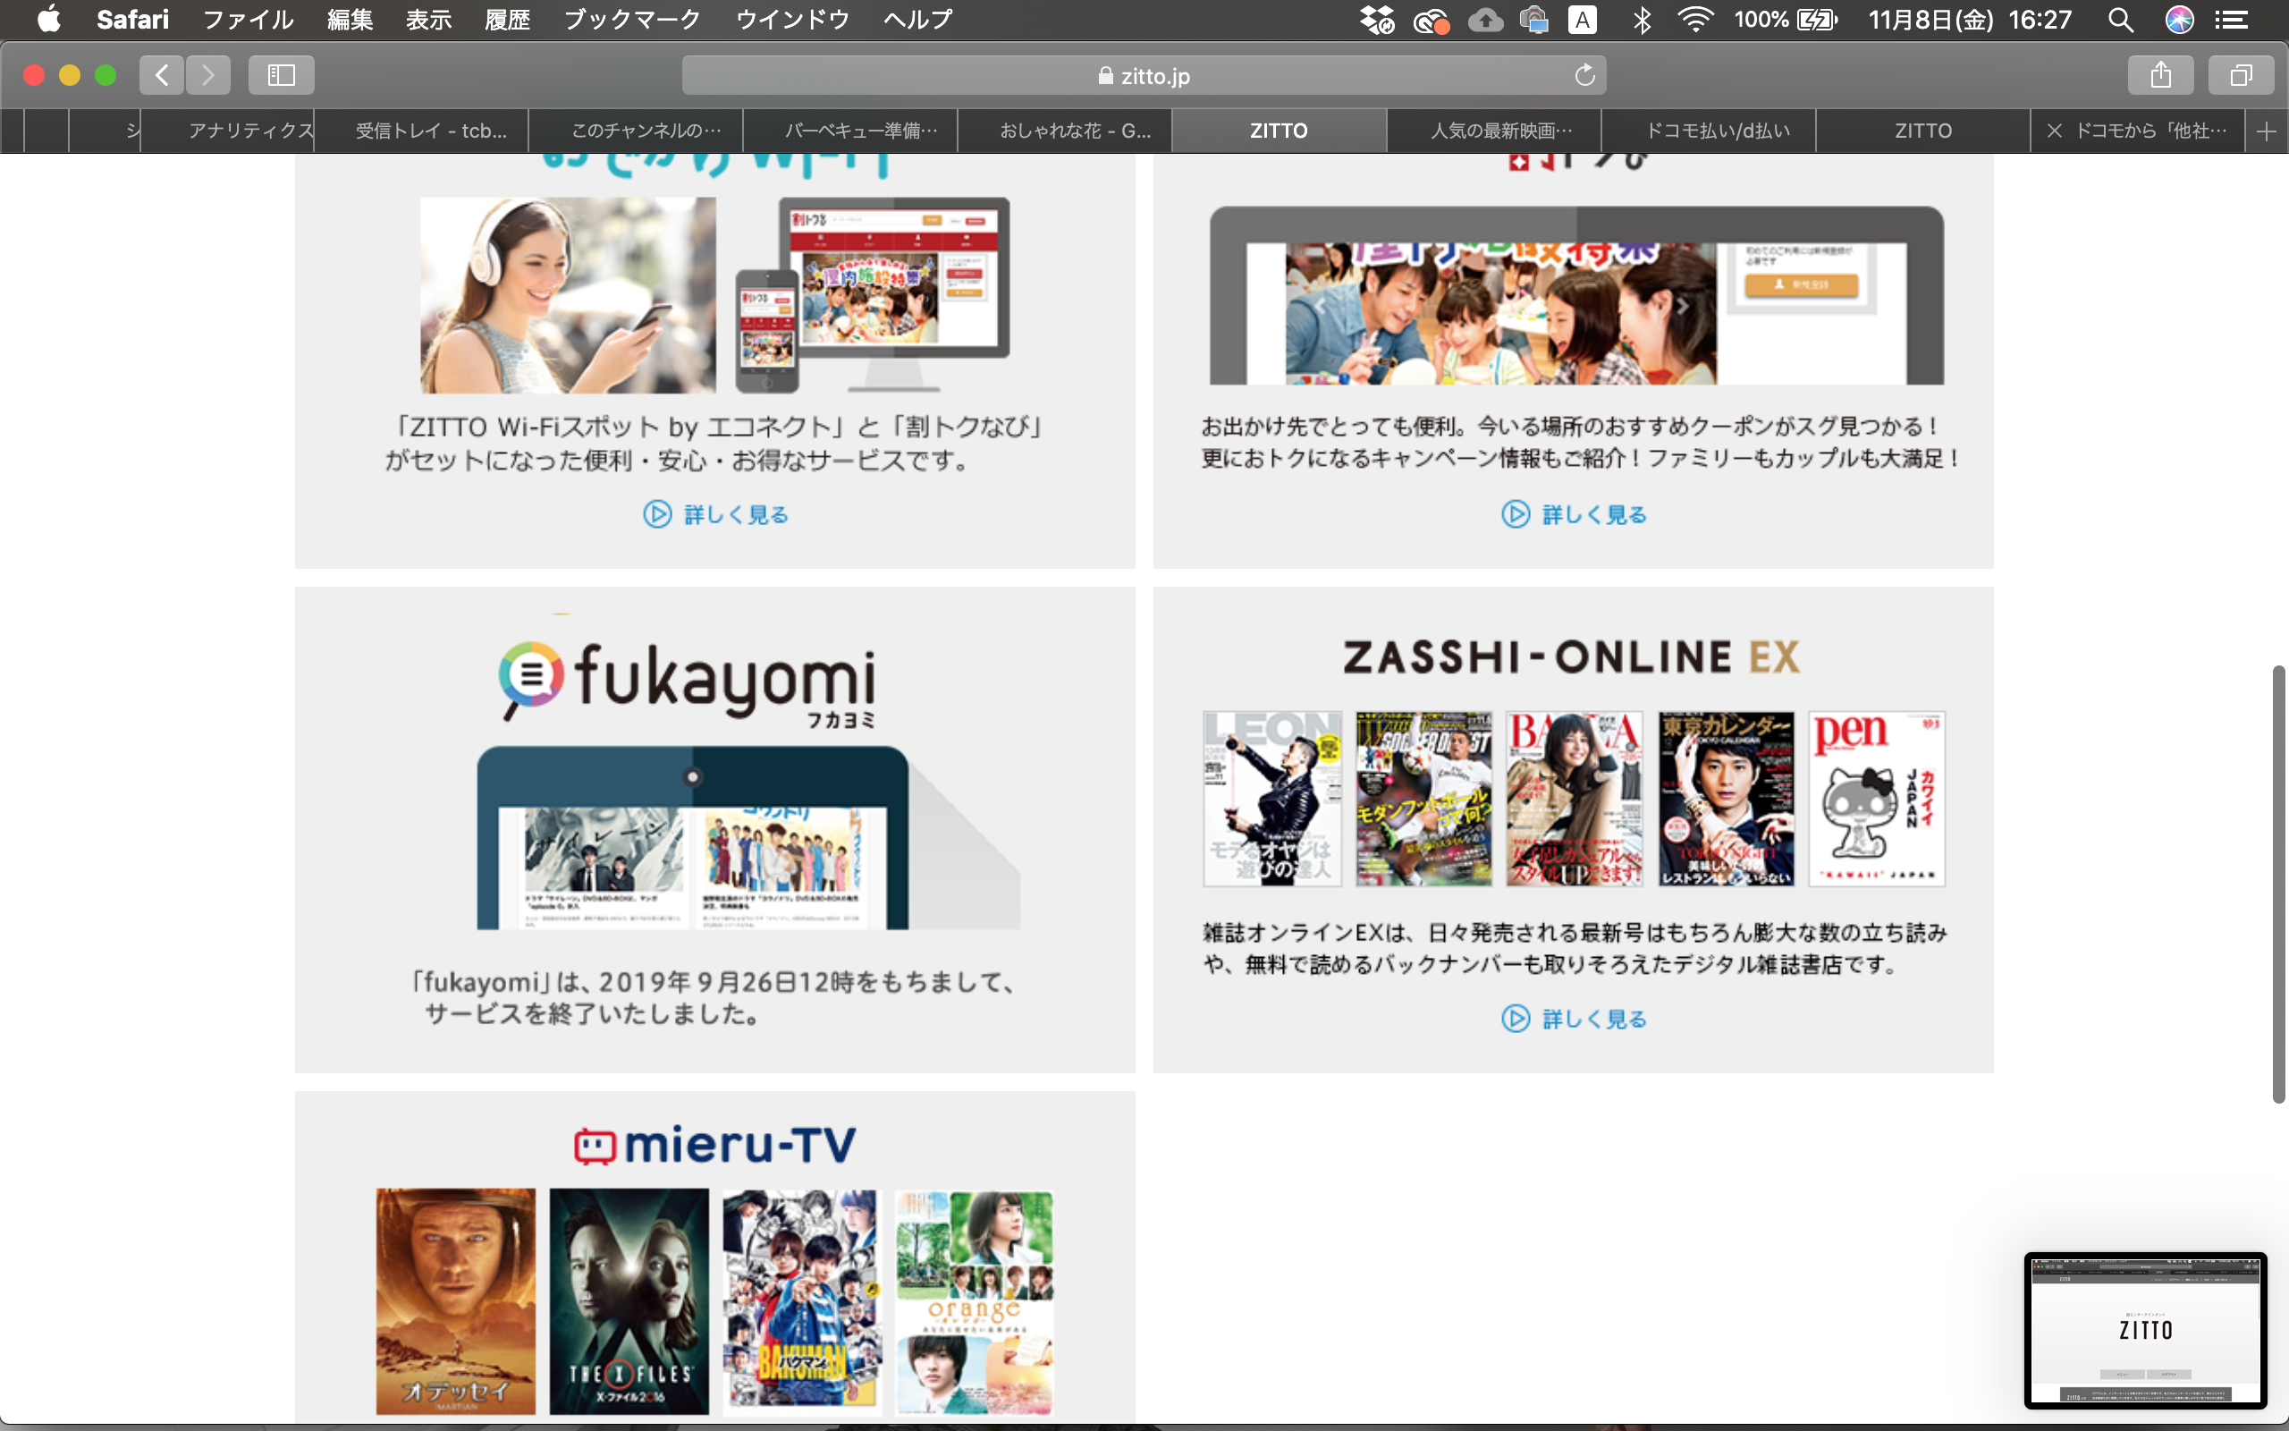Open the input source 'A' icon
This screenshot has height=1431, width=2289.
coord(1583,19)
